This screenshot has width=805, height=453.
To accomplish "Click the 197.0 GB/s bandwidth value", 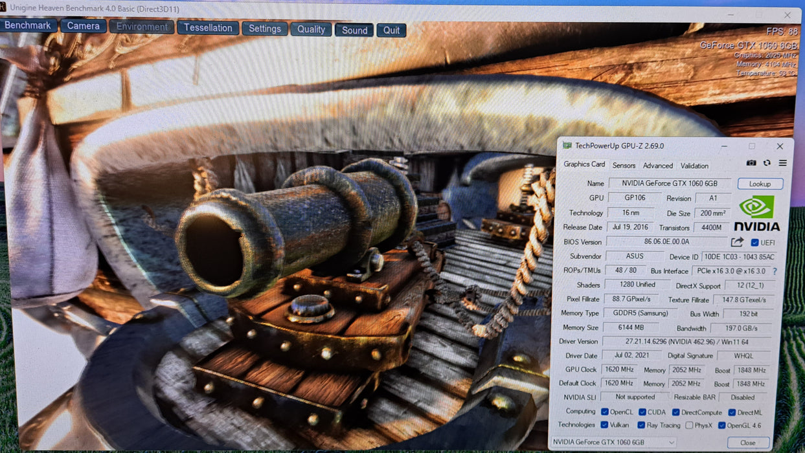I will tap(742, 328).
